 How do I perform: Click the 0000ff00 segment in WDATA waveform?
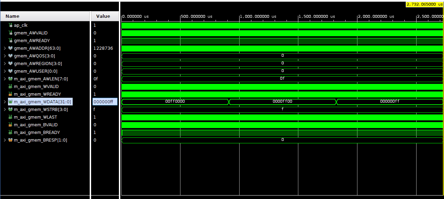(282, 102)
